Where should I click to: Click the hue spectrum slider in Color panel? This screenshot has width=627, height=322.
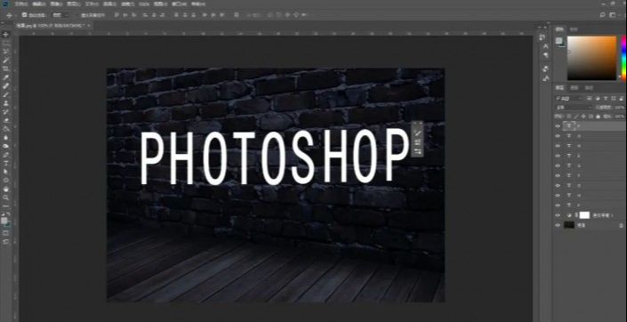point(623,58)
